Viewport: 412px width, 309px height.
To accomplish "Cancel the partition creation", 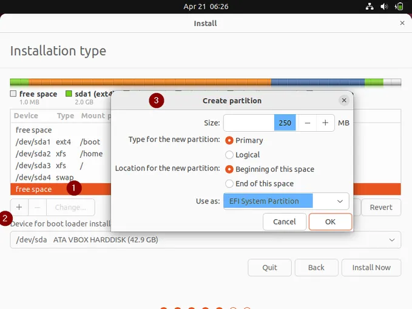I will (x=284, y=222).
